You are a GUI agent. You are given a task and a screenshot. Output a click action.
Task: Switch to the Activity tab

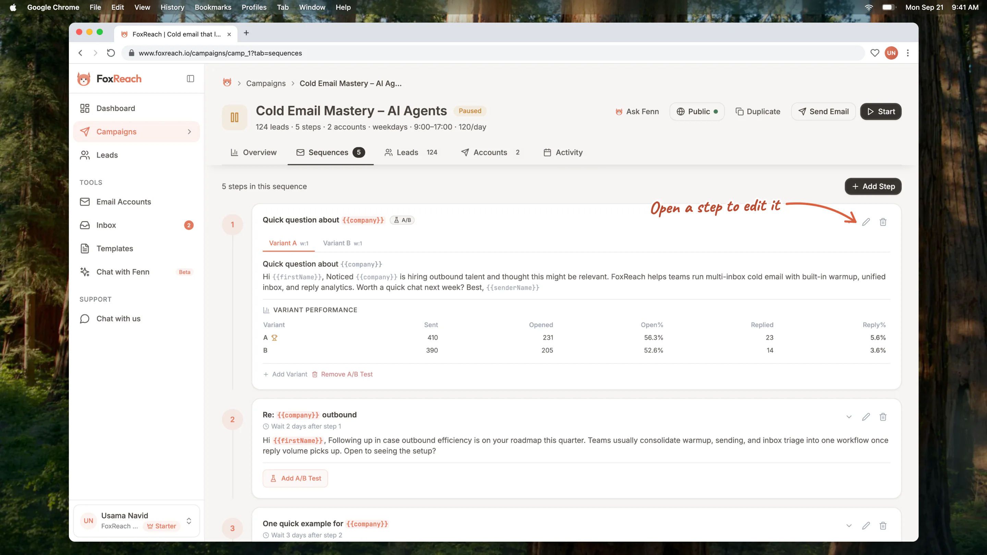point(563,152)
